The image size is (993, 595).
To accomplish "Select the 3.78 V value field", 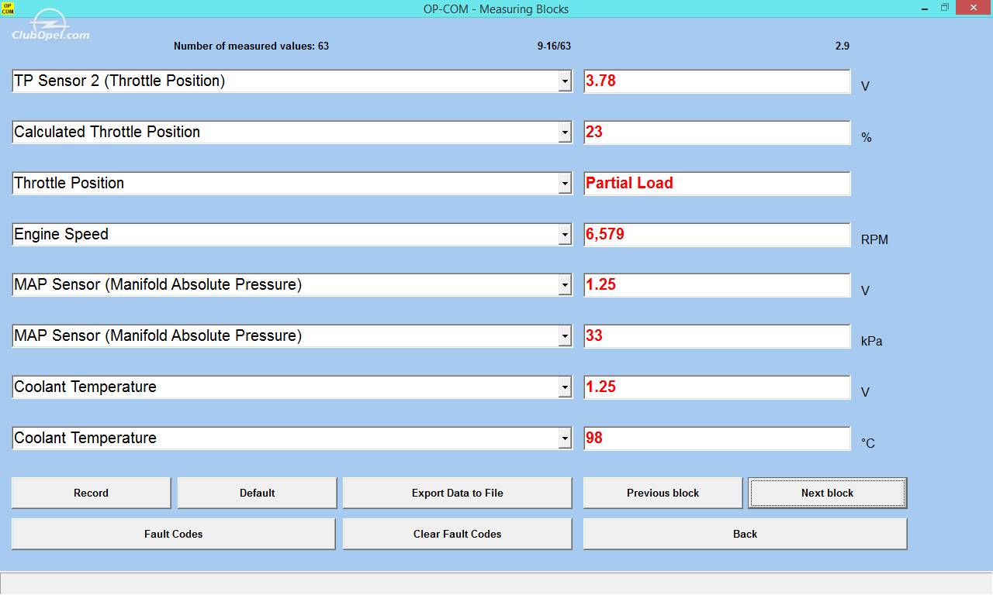I will (x=717, y=81).
